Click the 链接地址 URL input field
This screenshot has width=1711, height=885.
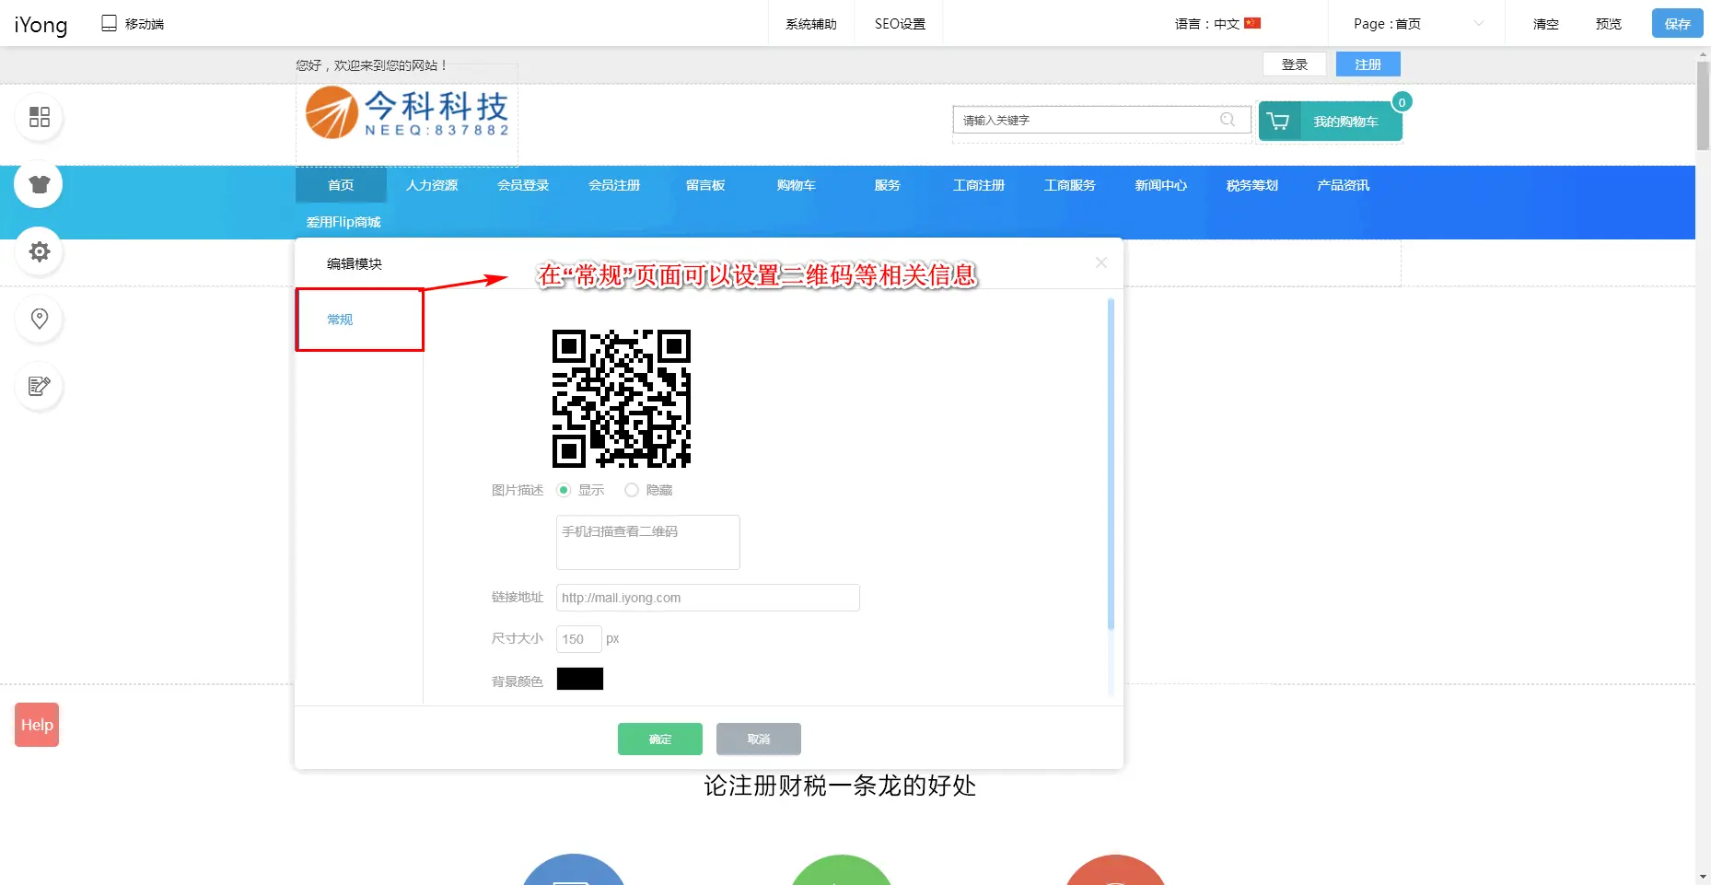[707, 598]
